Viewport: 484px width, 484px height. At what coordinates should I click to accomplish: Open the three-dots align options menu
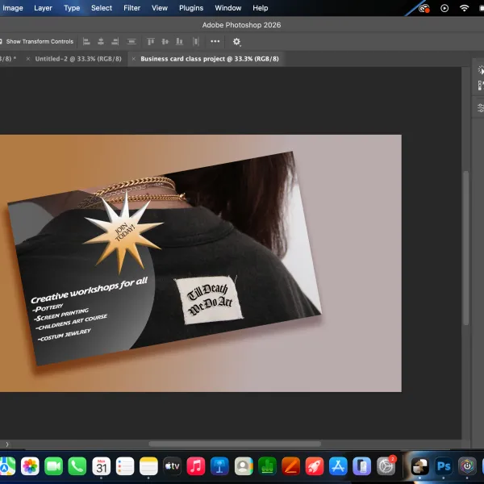tap(215, 41)
